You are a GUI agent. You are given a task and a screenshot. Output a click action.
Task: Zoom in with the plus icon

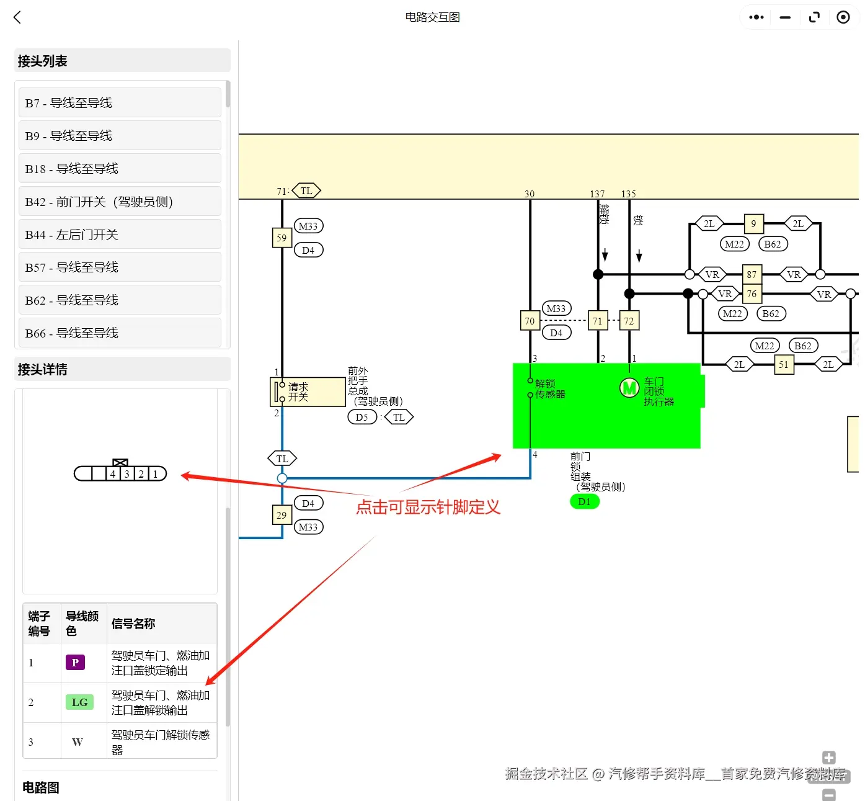coord(829,758)
